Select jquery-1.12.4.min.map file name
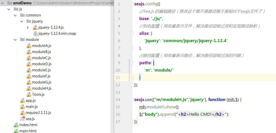Screen dimensions: 276x133 tap(57, 34)
